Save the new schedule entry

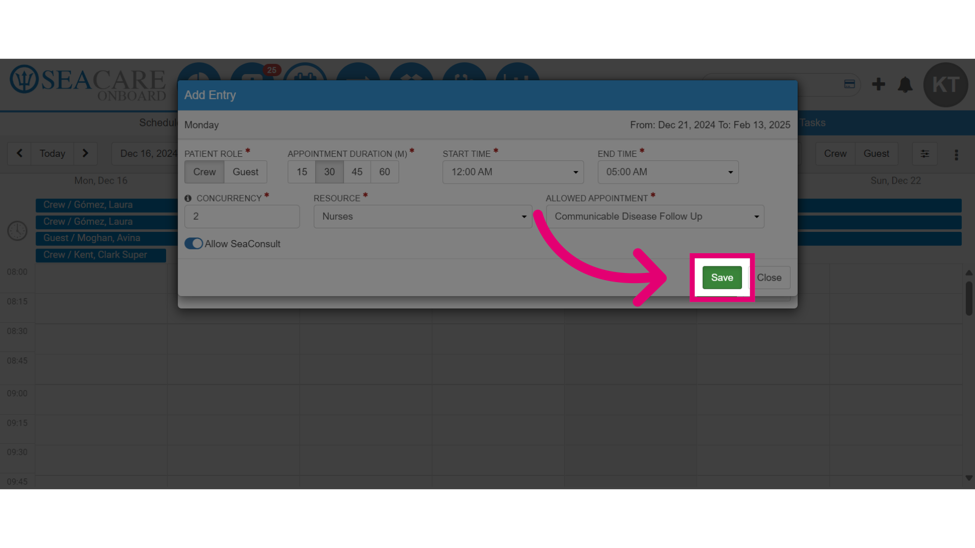[722, 278]
